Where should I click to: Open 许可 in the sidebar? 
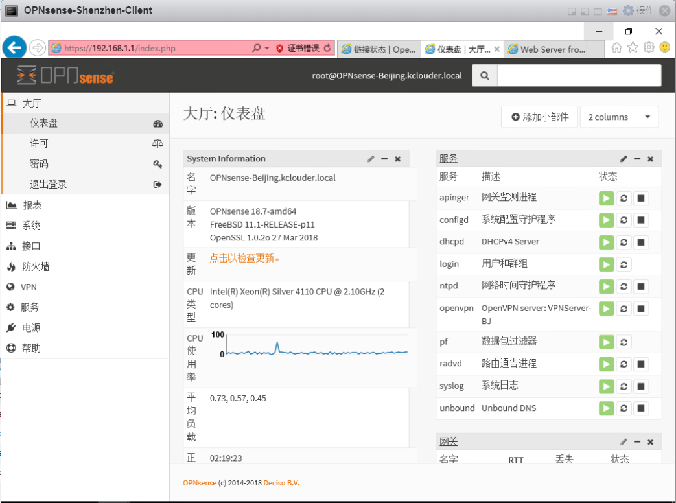86,143
